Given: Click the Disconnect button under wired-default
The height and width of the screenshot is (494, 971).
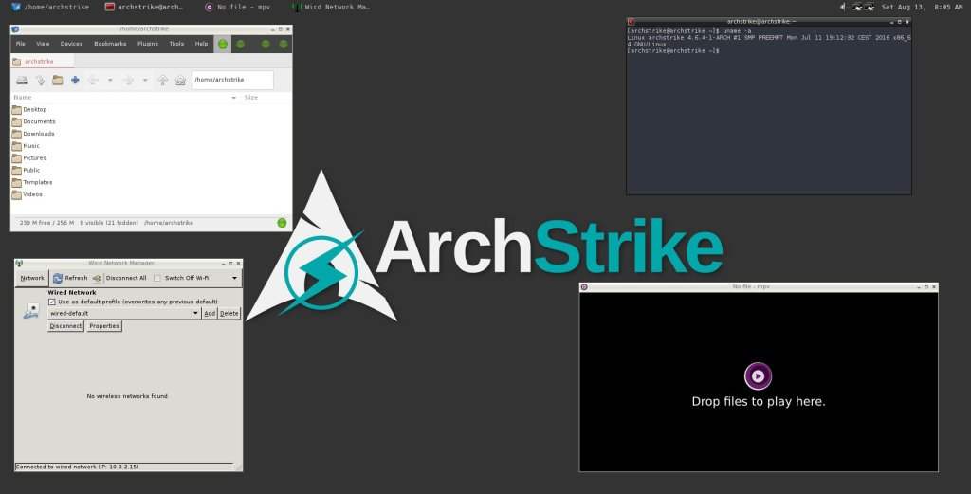Looking at the screenshot, I should [x=65, y=326].
